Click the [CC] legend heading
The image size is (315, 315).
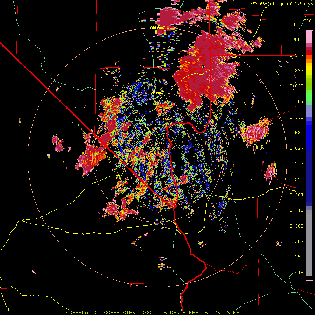(x=299, y=24)
